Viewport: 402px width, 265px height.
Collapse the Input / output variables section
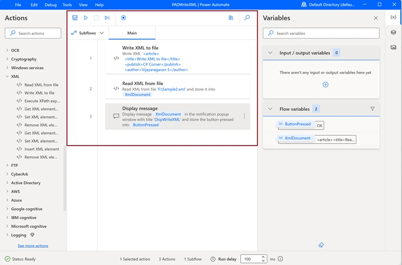click(270, 53)
